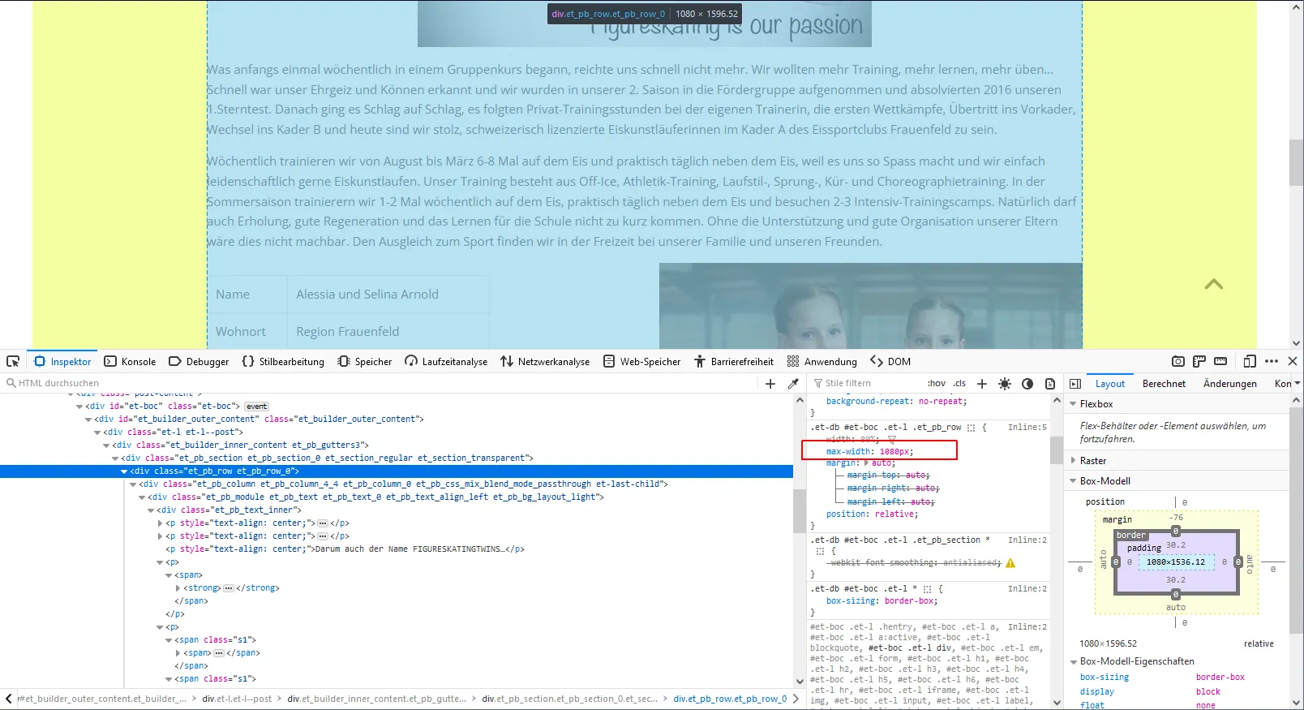1304x710 pixels.
Task: Collapse the Box-Modell section
Action: pyautogui.click(x=1074, y=480)
